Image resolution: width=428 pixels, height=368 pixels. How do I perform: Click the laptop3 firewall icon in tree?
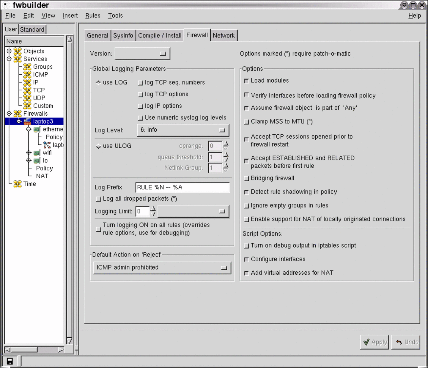[27, 121]
